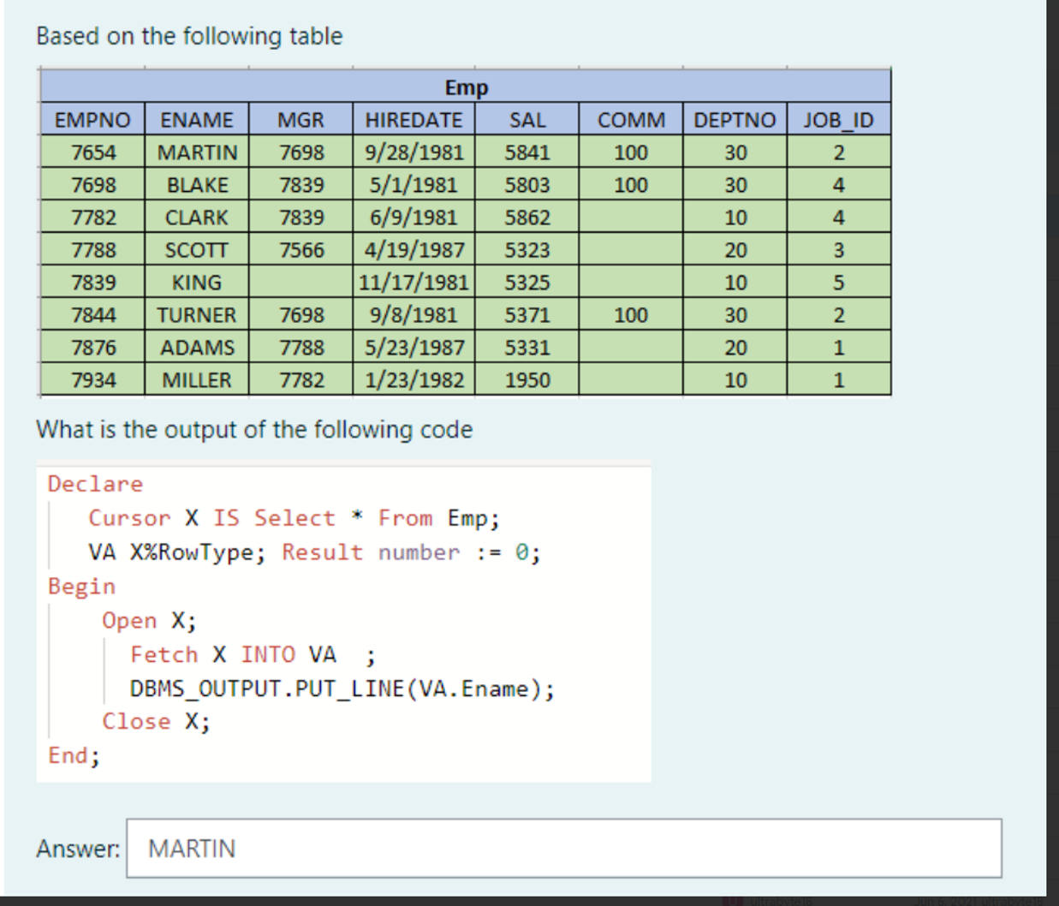Select the CLARK name cell
Viewport: 1059px width, 906px height.
click(197, 218)
